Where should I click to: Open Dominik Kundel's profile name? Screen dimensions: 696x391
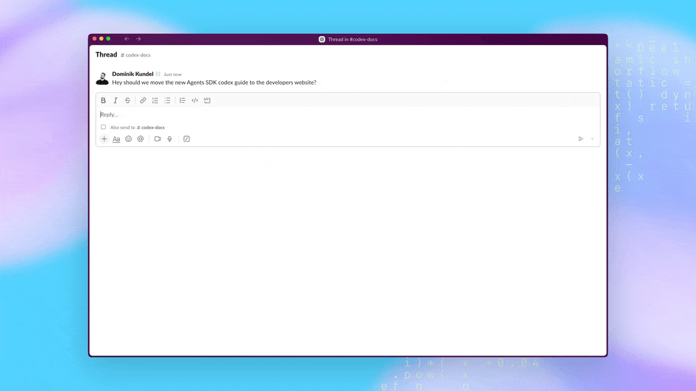133,74
